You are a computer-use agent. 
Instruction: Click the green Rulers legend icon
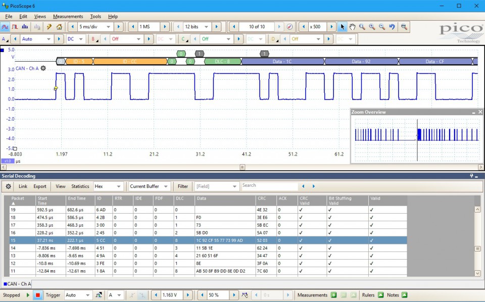(x=381, y=295)
